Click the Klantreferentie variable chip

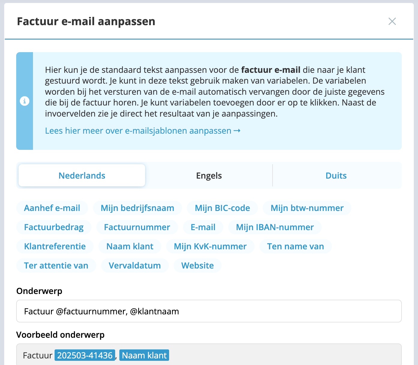tap(55, 246)
